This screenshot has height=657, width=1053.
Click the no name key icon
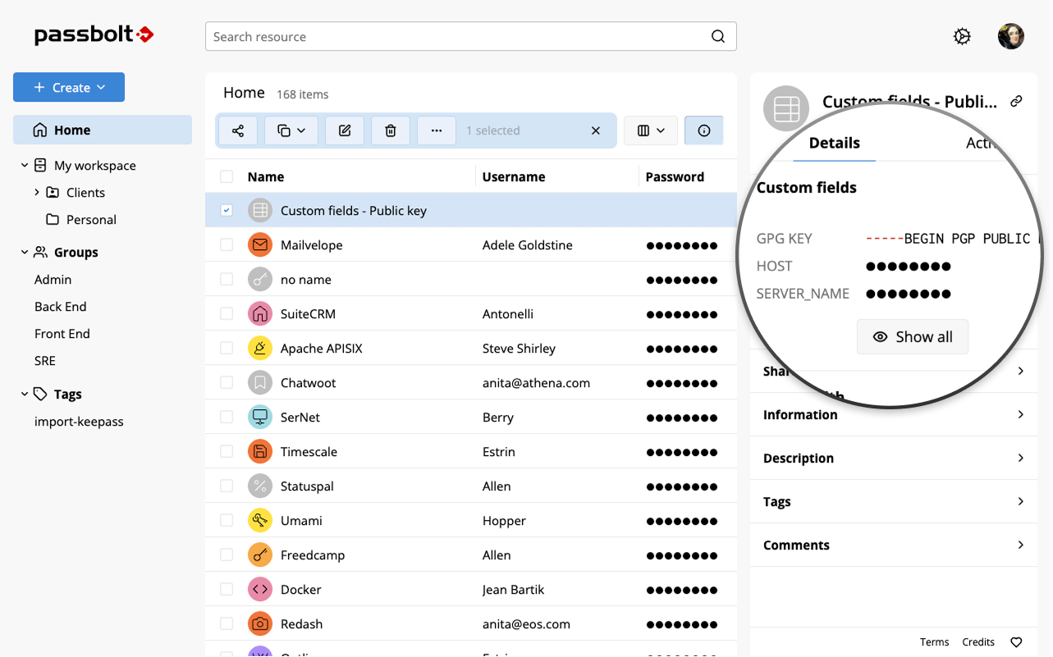point(260,279)
